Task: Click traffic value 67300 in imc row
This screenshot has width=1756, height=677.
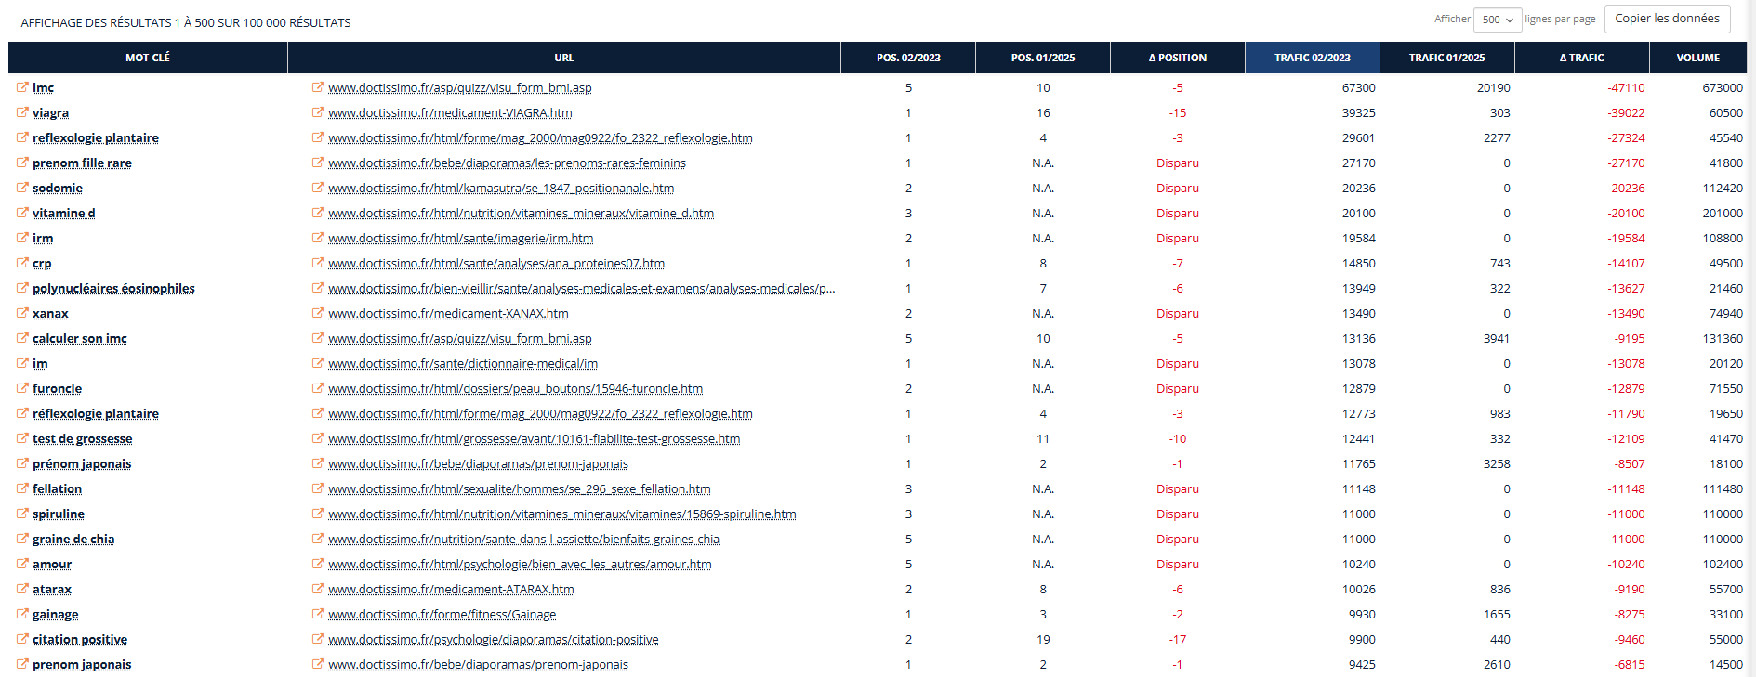Action: [x=1358, y=87]
